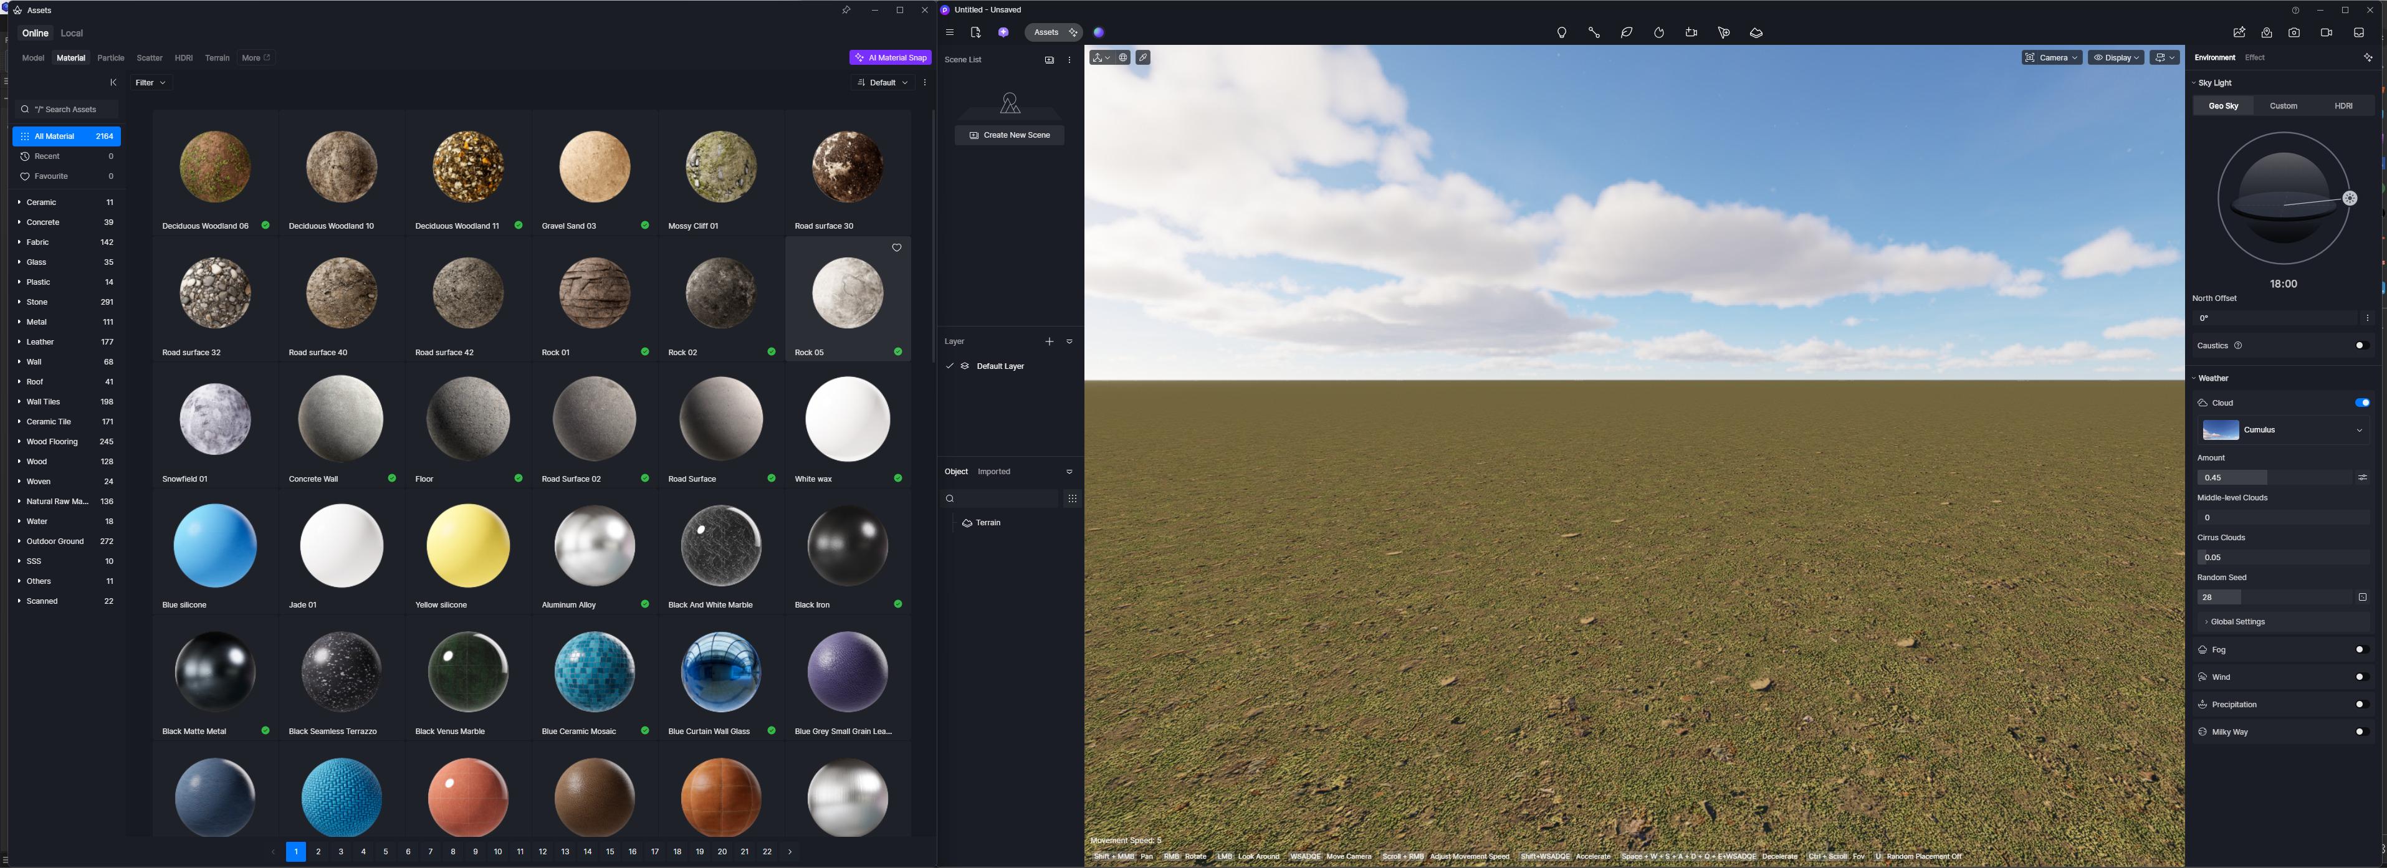Select the leaf vegetation tool icon

(x=1626, y=32)
